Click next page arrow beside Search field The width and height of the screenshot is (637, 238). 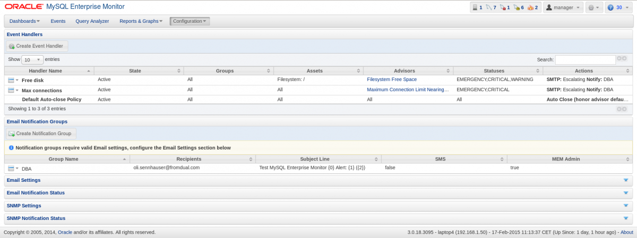(x=625, y=58)
